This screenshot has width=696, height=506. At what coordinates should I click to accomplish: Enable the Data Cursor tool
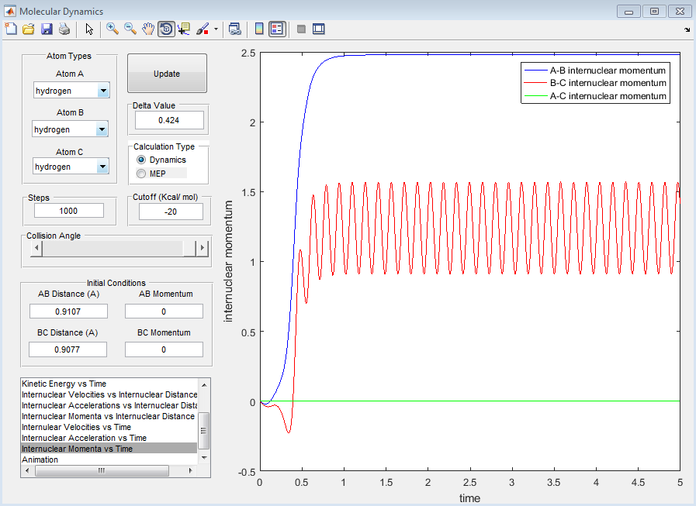click(184, 29)
